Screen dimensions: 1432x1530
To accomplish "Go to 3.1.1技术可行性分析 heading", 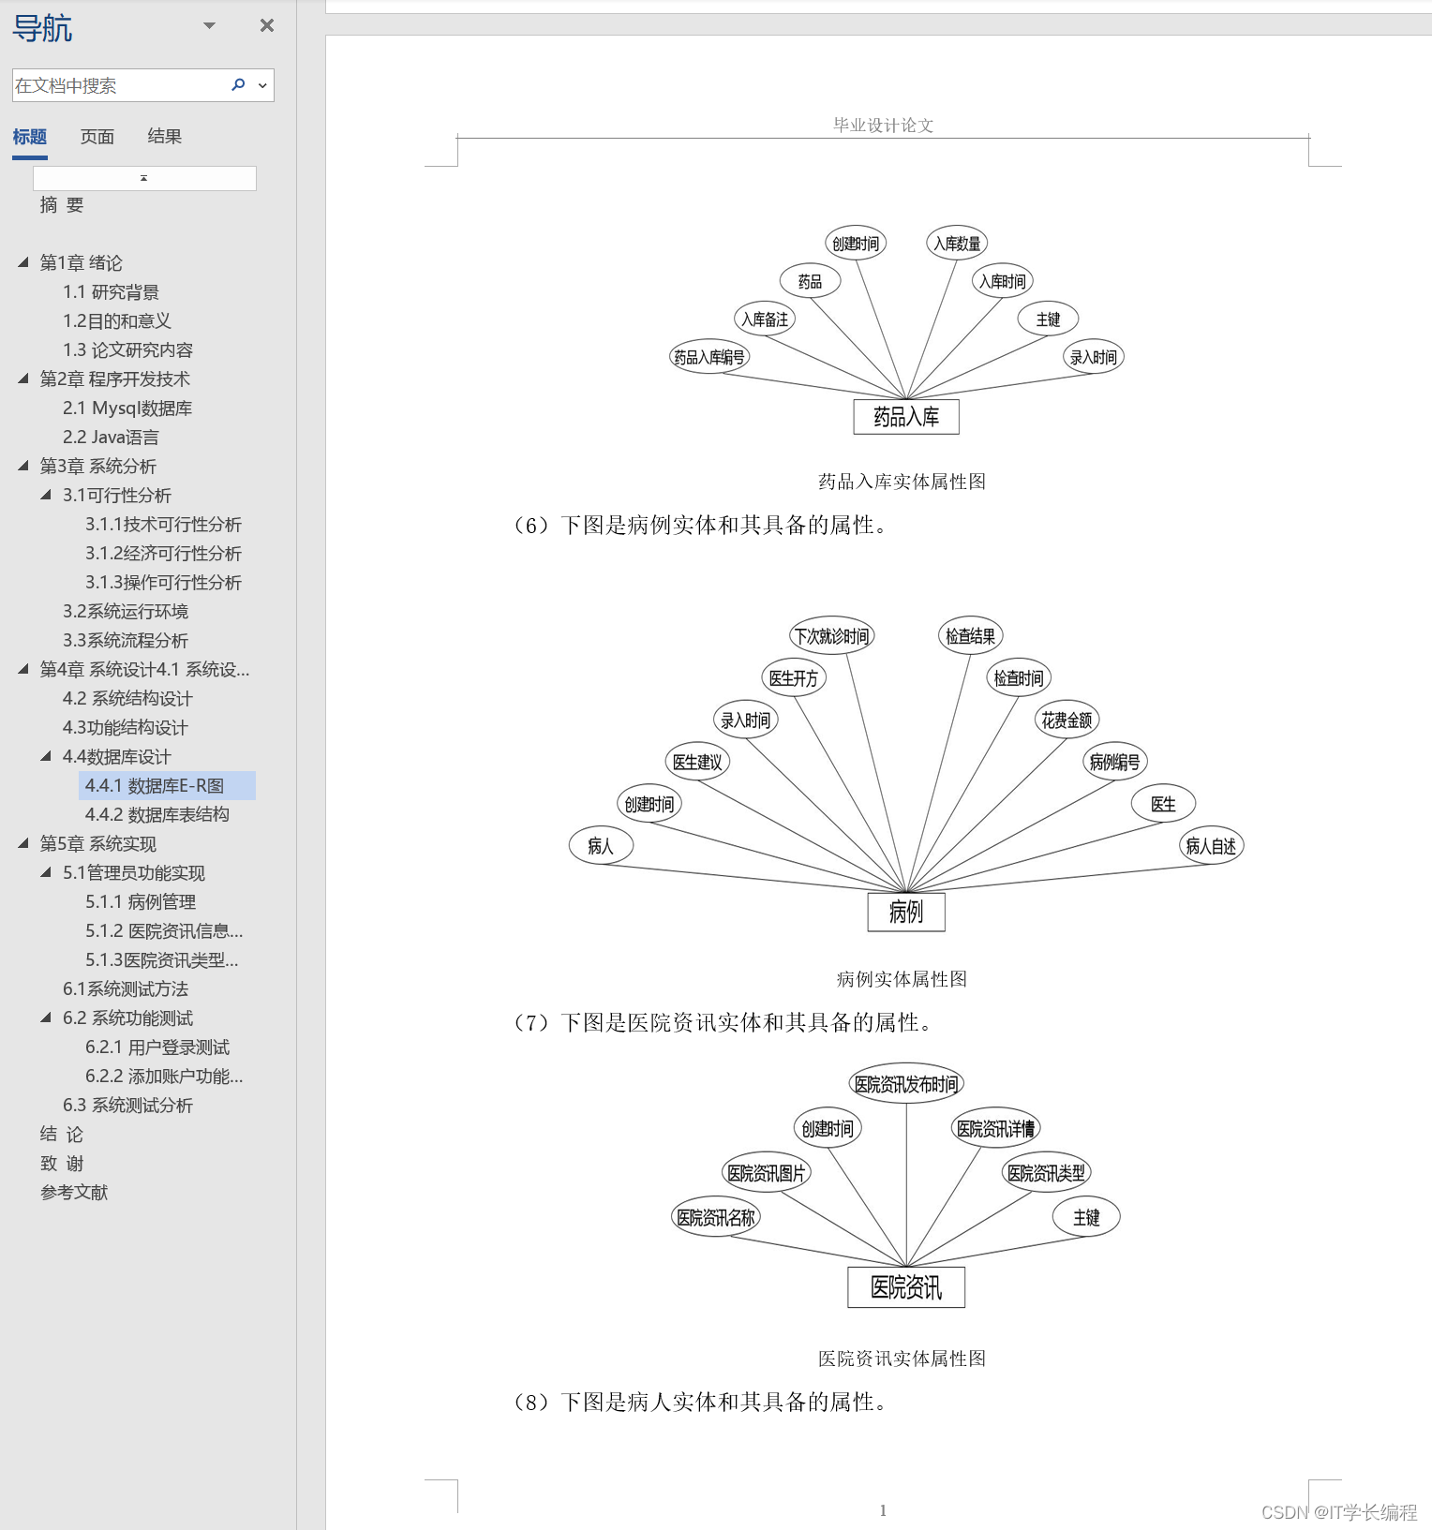I will pyautogui.click(x=163, y=525).
